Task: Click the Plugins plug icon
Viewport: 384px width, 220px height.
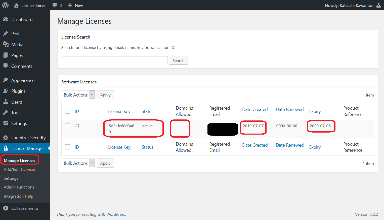Action: pyautogui.click(x=6, y=91)
